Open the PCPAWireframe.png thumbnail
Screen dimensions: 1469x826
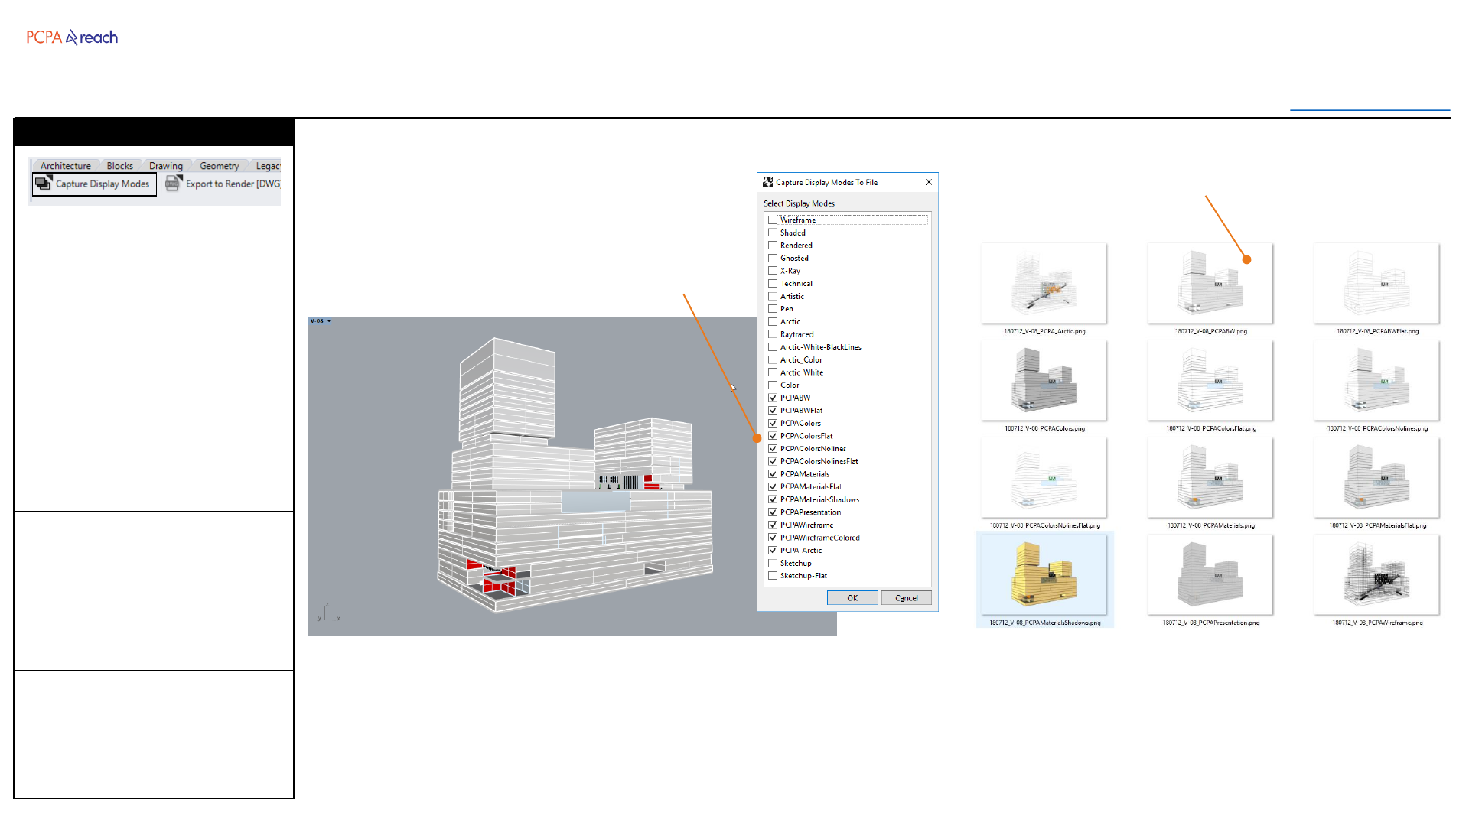(x=1376, y=575)
